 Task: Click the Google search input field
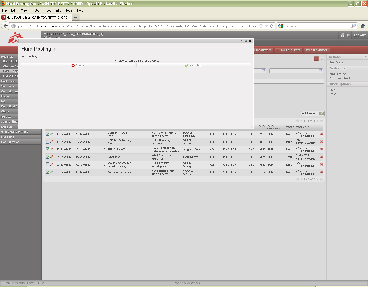(318, 26)
